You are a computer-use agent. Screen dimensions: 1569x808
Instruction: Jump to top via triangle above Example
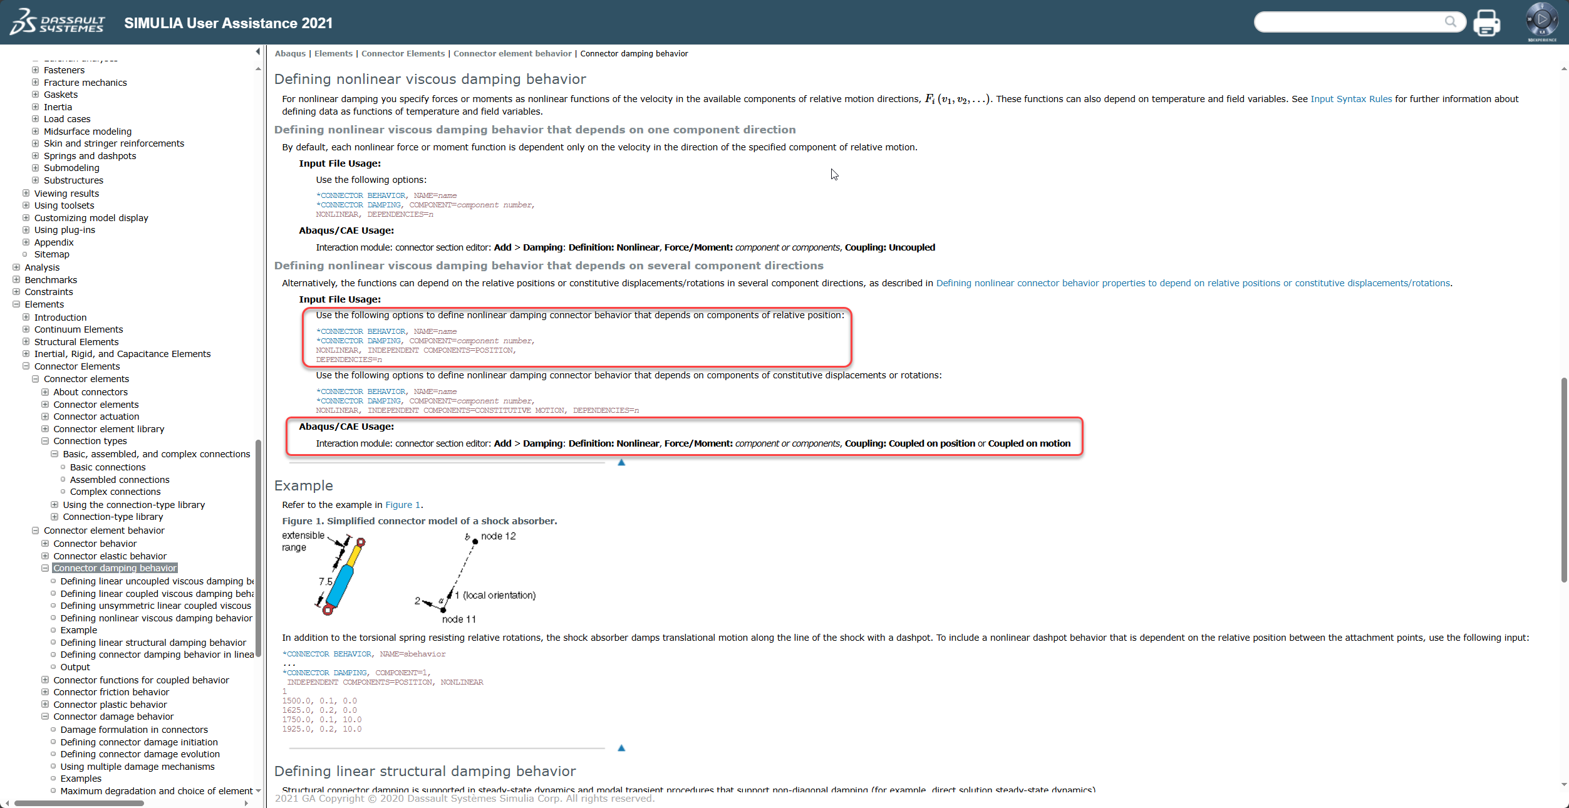pos(621,462)
